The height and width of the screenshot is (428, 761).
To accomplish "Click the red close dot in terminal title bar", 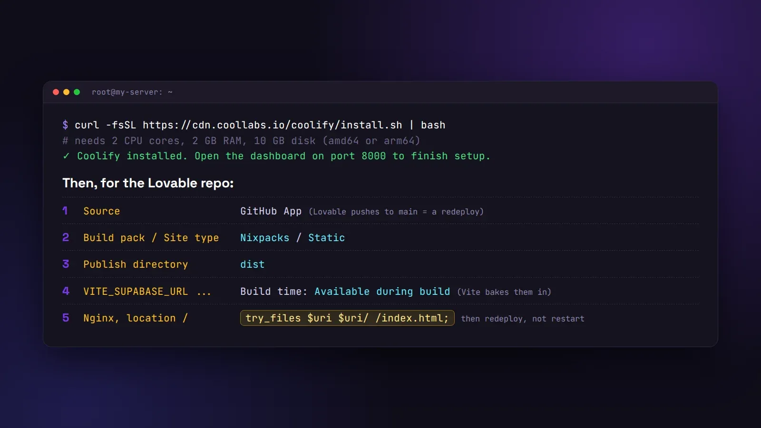I will [56, 92].
